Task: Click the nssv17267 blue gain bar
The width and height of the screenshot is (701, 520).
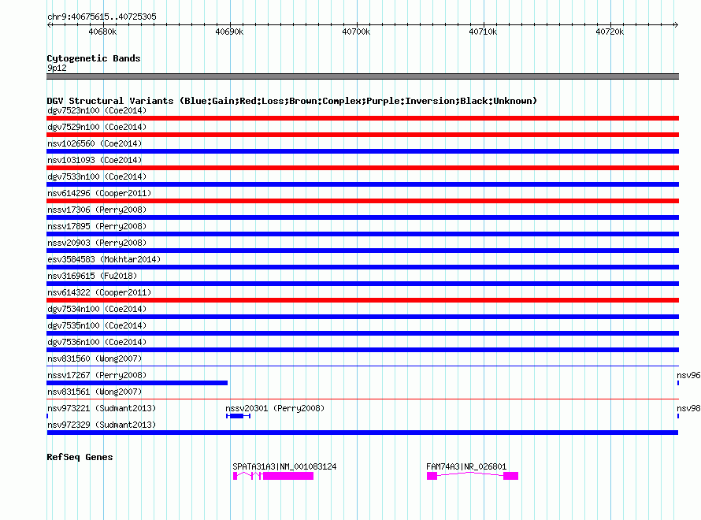Action: (137, 383)
